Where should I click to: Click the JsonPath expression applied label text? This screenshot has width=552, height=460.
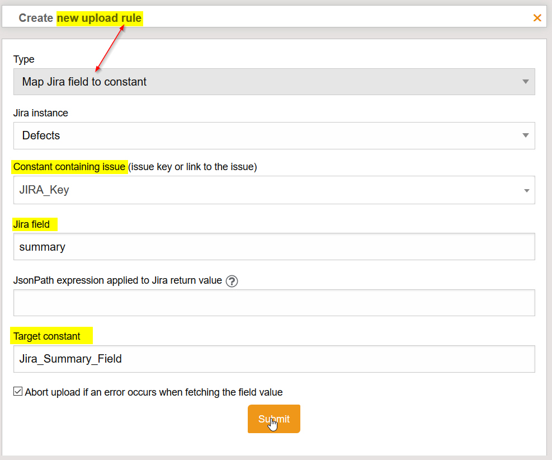pos(117,280)
